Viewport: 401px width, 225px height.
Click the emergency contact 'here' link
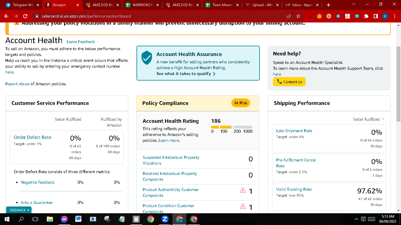click(9, 72)
